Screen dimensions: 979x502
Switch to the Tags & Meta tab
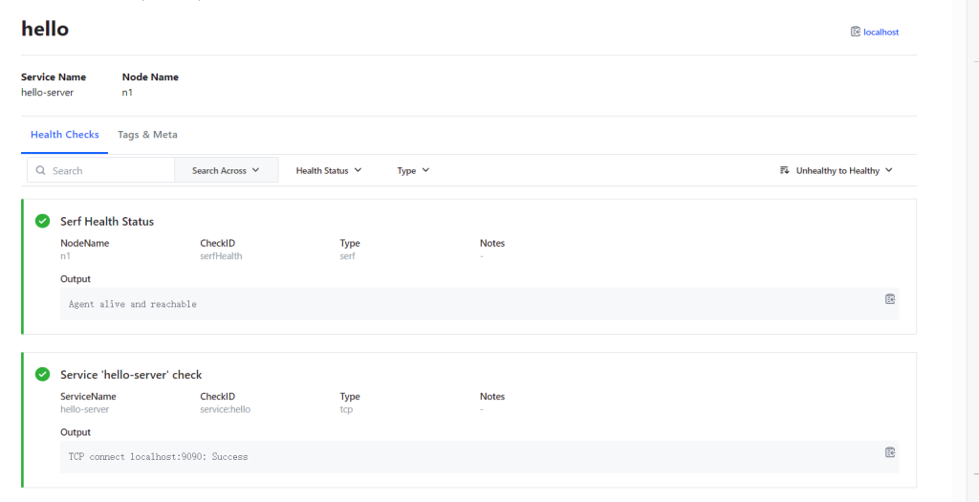147,135
